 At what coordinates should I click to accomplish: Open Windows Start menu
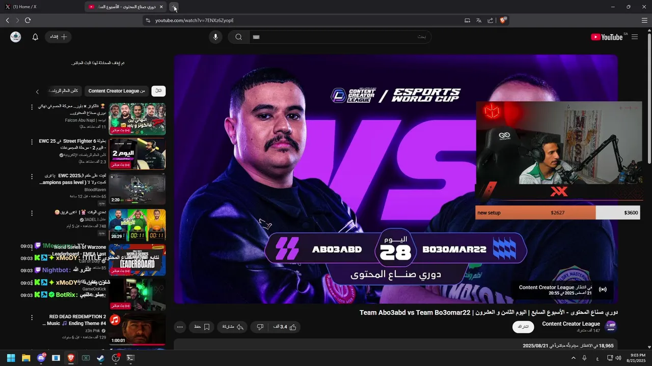click(x=11, y=358)
